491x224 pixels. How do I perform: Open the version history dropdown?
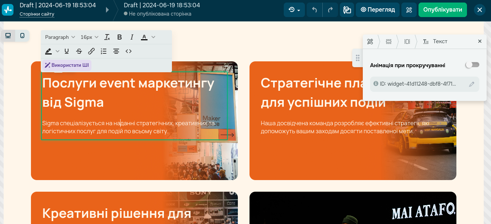(294, 10)
